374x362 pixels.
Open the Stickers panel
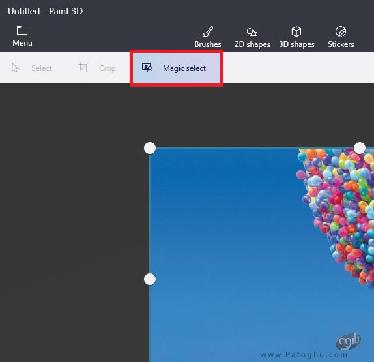[x=341, y=37]
